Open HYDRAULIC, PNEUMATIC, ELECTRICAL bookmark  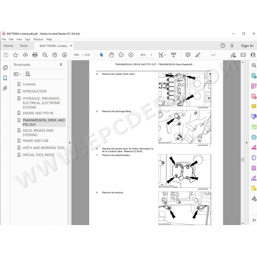pyautogui.click(x=41, y=103)
